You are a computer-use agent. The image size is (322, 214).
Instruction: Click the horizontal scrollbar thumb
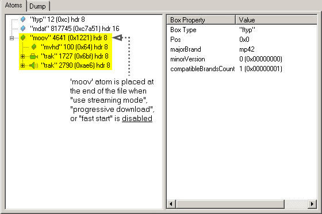pyautogui.click(x=230, y=204)
